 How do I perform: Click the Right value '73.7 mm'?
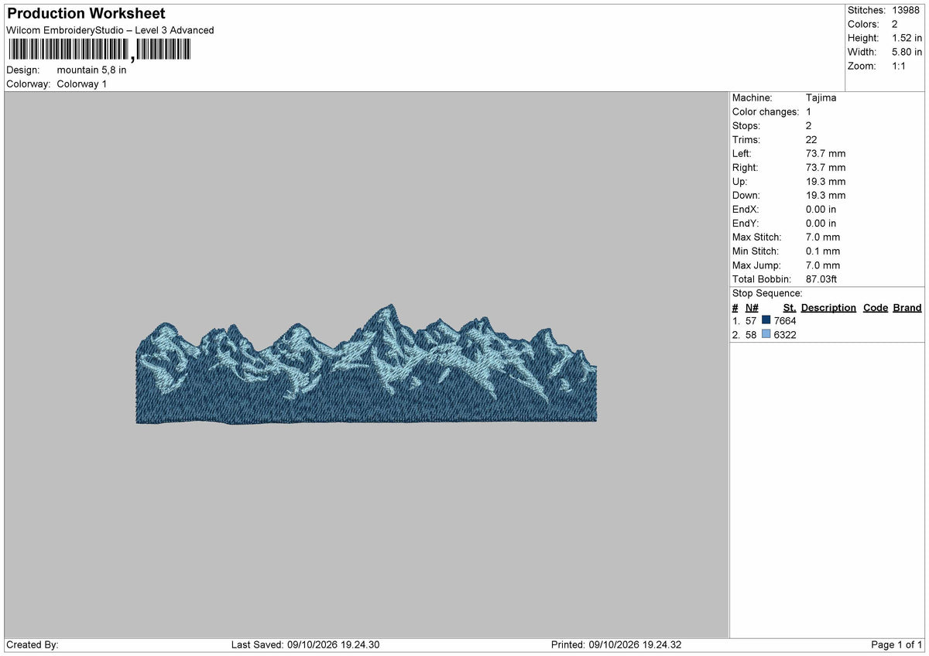click(x=826, y=167)
